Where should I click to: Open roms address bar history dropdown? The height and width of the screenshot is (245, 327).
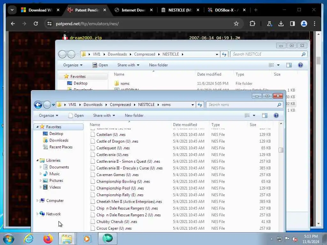(193, 105)
